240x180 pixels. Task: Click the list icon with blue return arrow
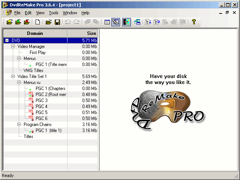[x=157, y=22]
